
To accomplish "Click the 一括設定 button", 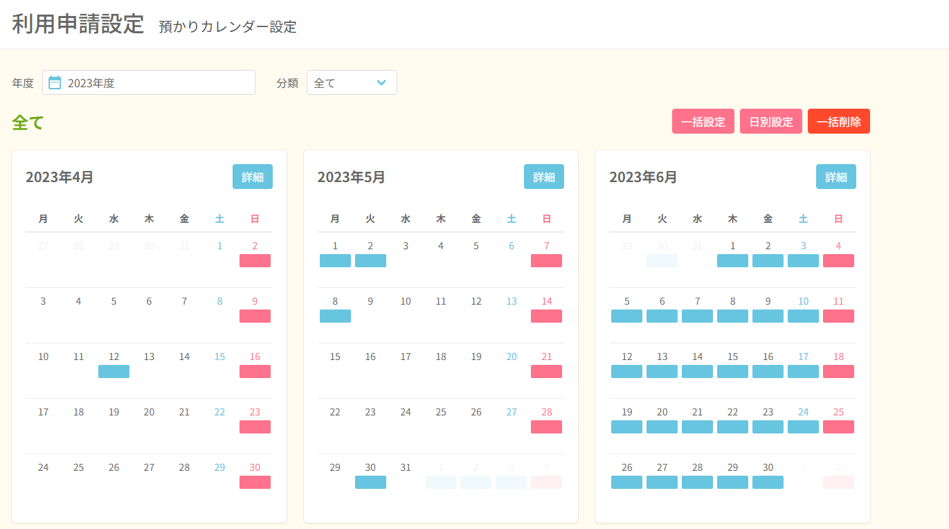I will click(703, 121).
